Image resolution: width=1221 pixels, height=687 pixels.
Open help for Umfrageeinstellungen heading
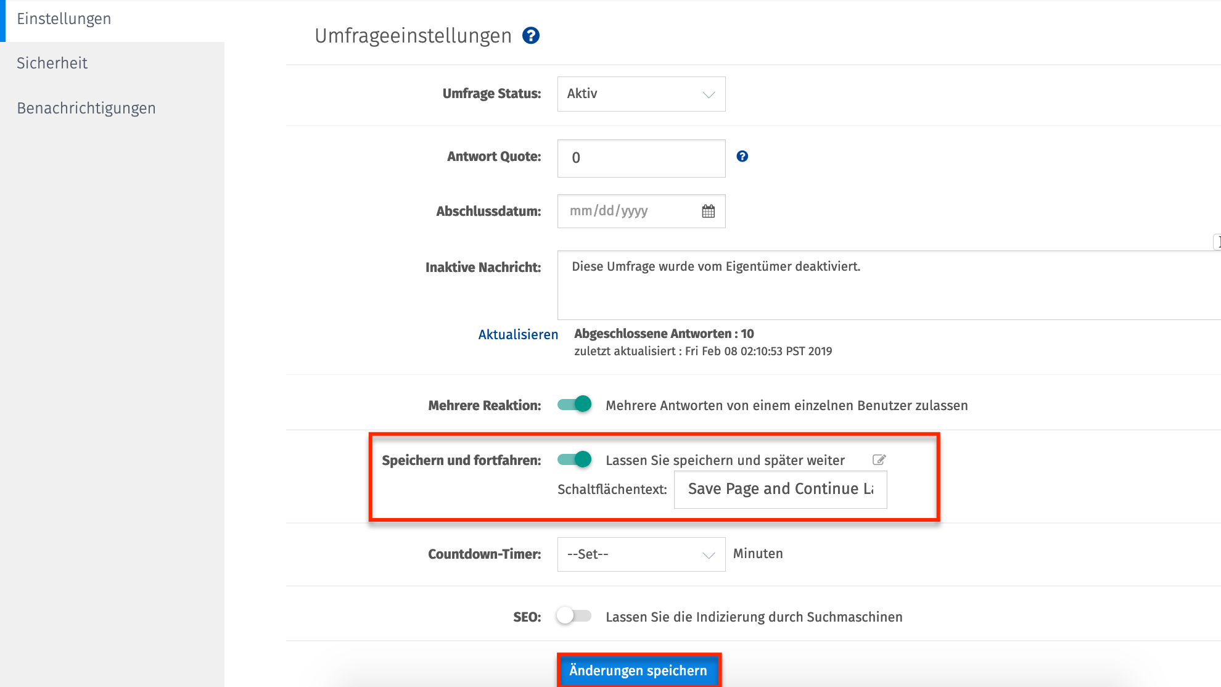tap(530, 35)
